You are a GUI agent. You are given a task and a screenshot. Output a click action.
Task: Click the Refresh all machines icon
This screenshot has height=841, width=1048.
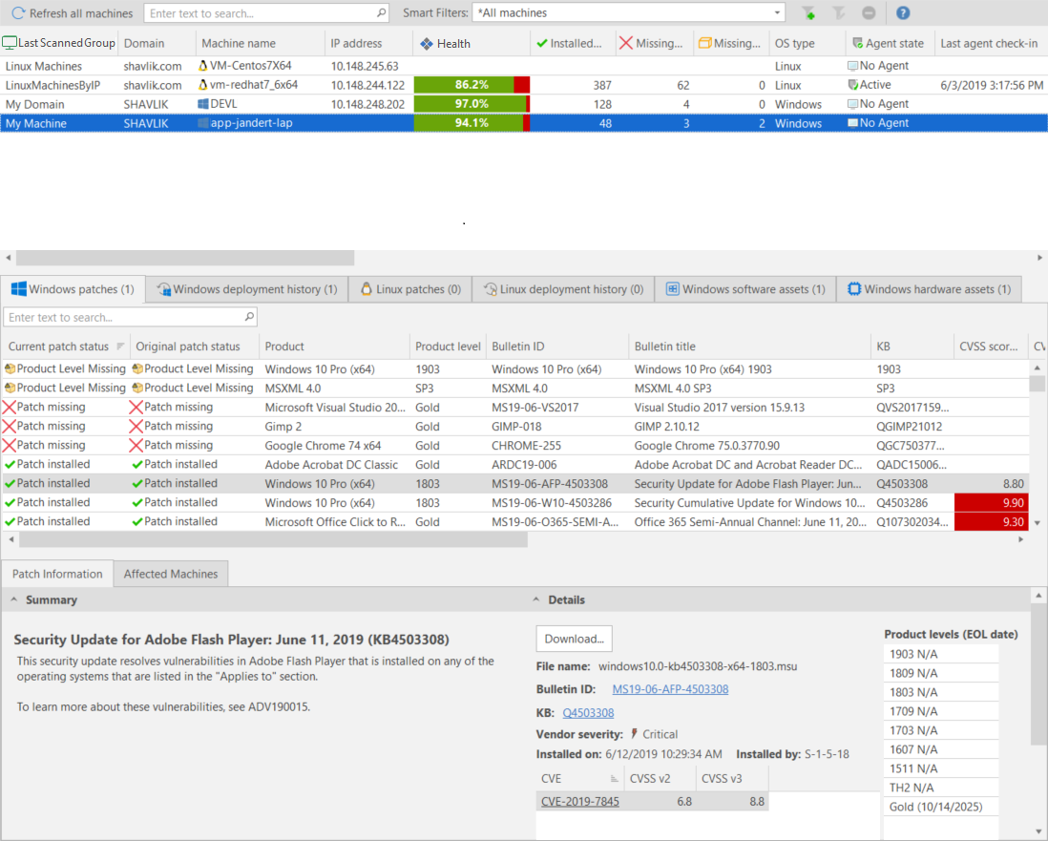(x=19, y=12)
